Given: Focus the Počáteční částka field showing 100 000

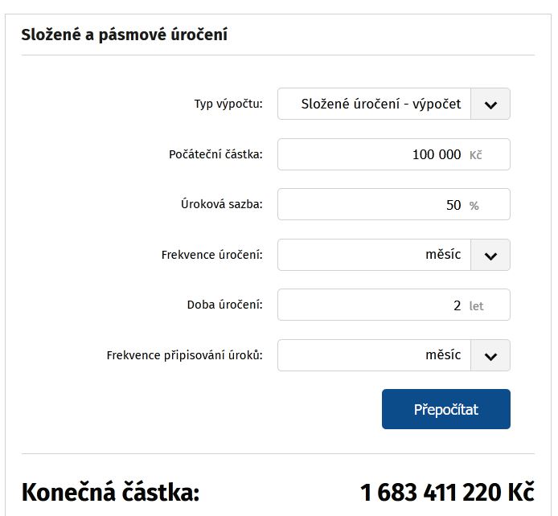Looking at the screenshot, I should 378,154.
